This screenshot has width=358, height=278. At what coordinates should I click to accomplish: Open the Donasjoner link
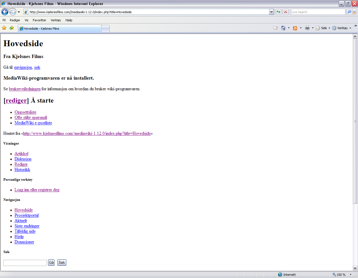[x=24, y=242]
